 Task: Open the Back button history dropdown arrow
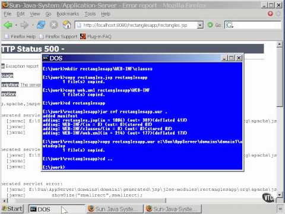click(x=16, y=26)
